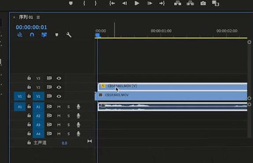The height and width of the screenshot is (163, 253).
Task: Toggle V1 track targeting
Action: (38, 96)
